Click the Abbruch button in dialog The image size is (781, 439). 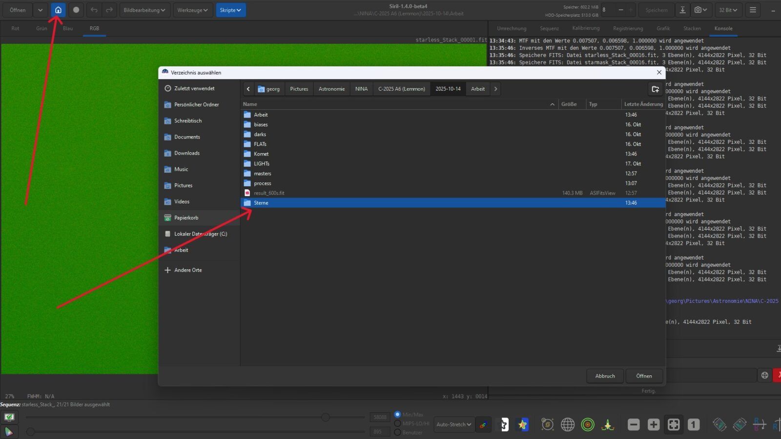click(x=605, y=376)
